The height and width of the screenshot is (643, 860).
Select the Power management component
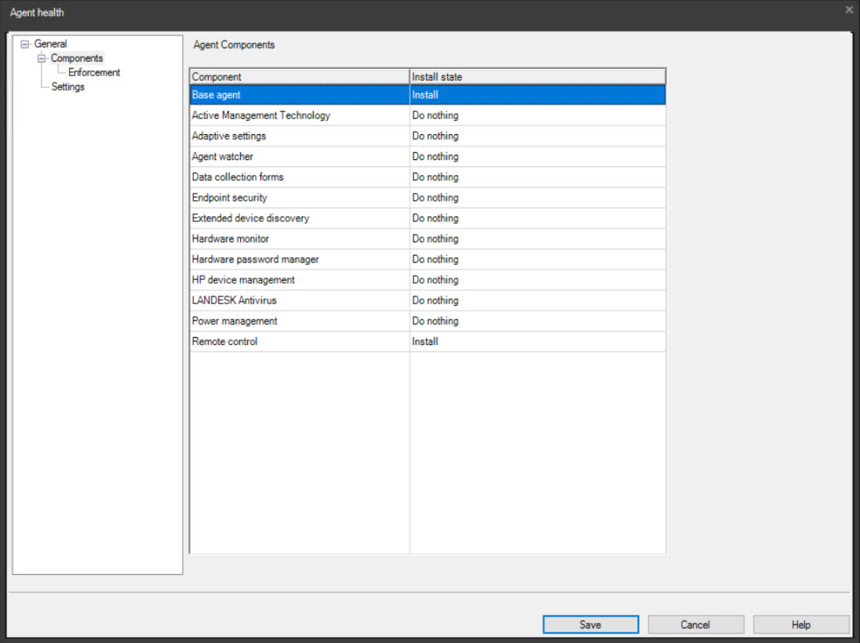point(298,321)
